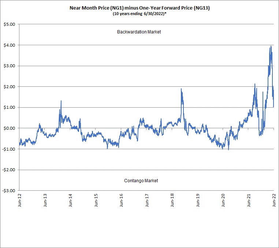Click the Jun-19 x-axis label

197,200
